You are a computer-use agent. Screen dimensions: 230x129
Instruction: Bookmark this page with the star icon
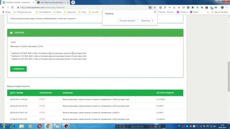click(155, 8)
